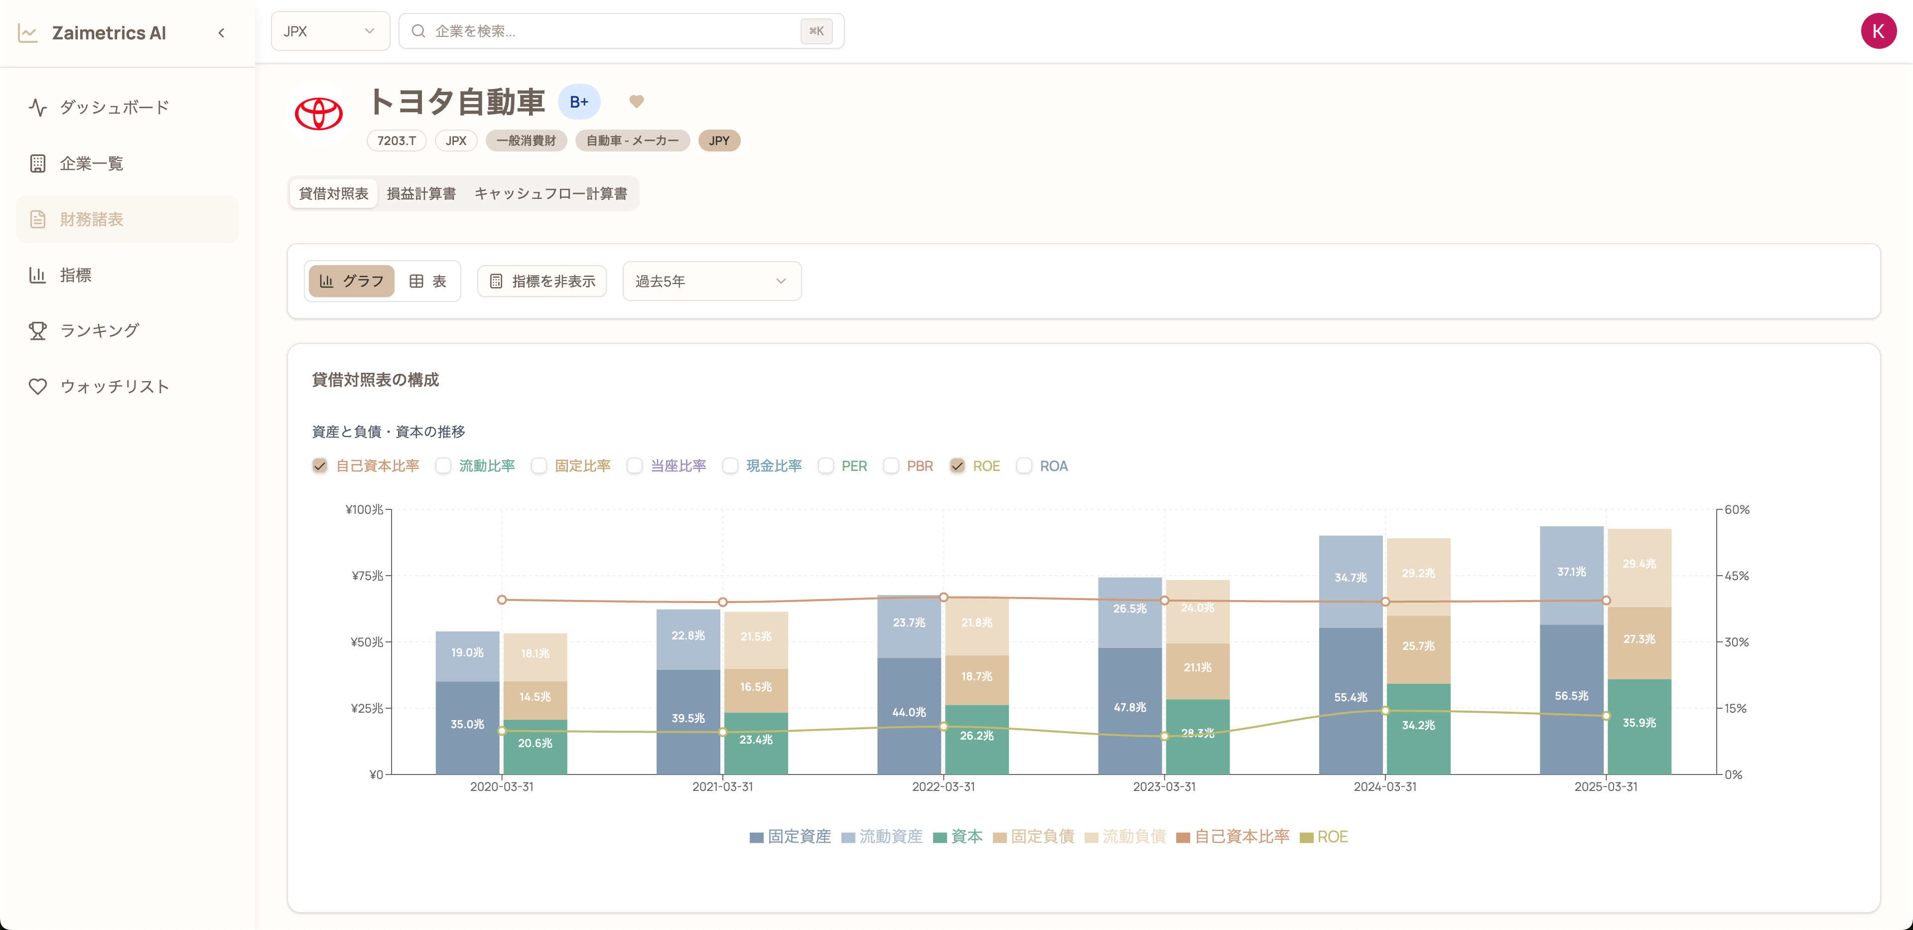Open 企業一覧 via its building icon

38,163
